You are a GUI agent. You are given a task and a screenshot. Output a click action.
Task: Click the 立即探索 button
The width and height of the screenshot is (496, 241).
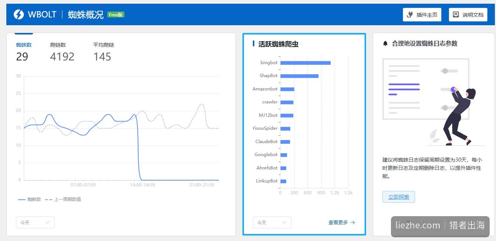coord(399,197)
